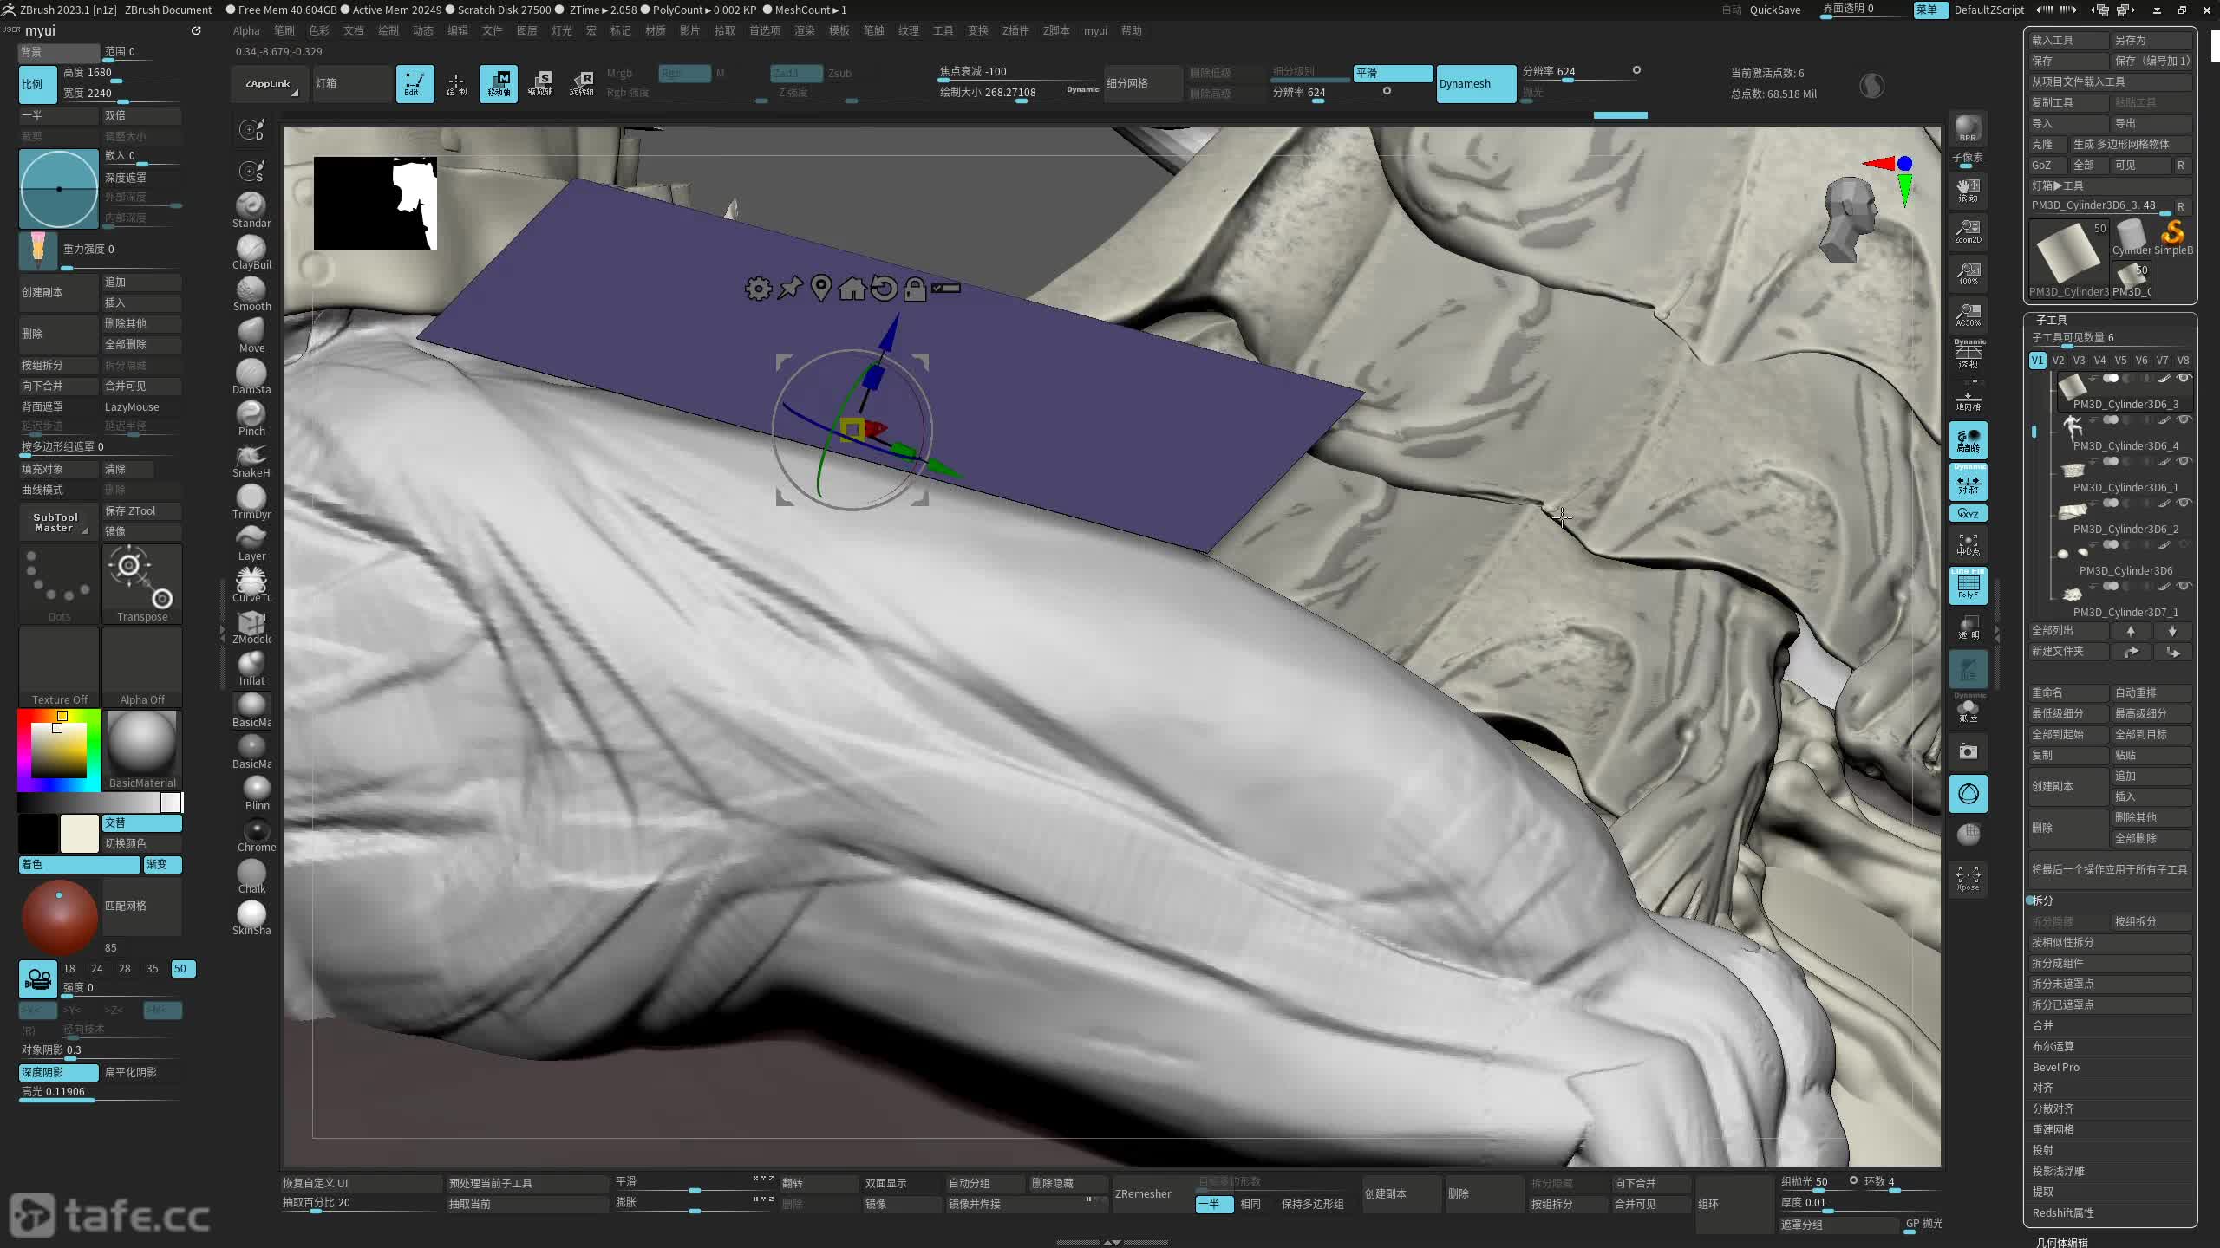
Task: Expand the 重建网格 section
Action: 2053,1129
